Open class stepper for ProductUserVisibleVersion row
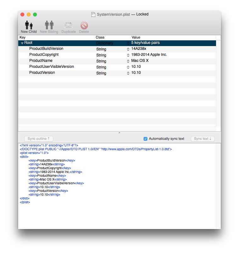The width and height of the screenshot is (239, 254). pyautogui.click(x=128, y=67)
